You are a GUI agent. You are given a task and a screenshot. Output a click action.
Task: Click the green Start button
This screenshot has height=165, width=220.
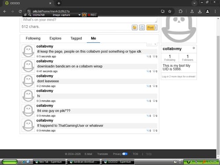(x=10, y=162)
